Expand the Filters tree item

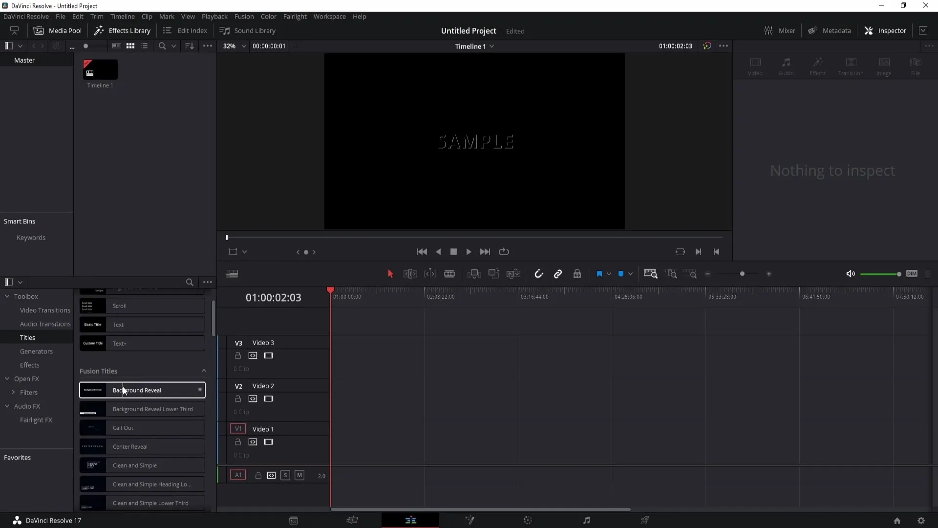(x=13, y=392)
